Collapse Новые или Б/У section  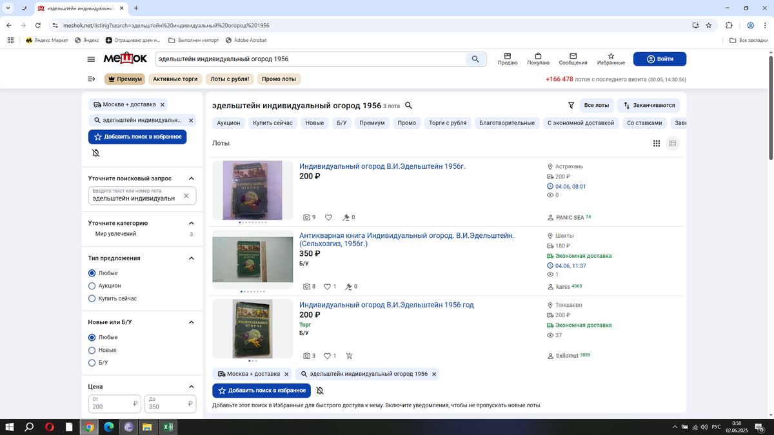(x=192, y=322)
